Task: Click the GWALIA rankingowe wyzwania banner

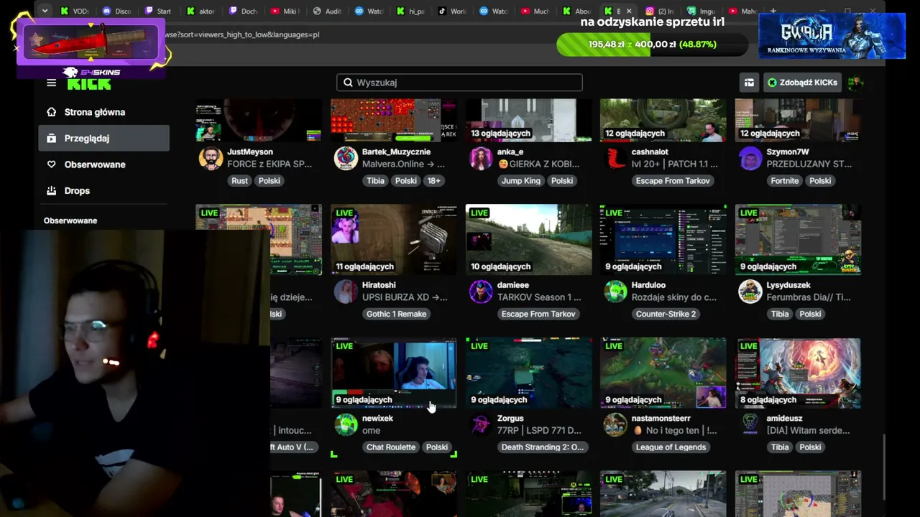Action: click(832, 36)
